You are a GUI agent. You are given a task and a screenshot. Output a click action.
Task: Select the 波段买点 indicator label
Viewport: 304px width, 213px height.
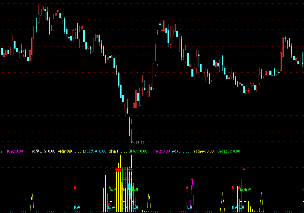[43, 151]
